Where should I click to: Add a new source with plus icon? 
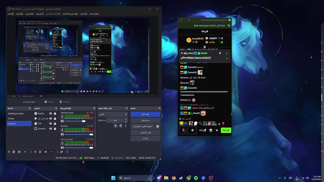(35, 152)
